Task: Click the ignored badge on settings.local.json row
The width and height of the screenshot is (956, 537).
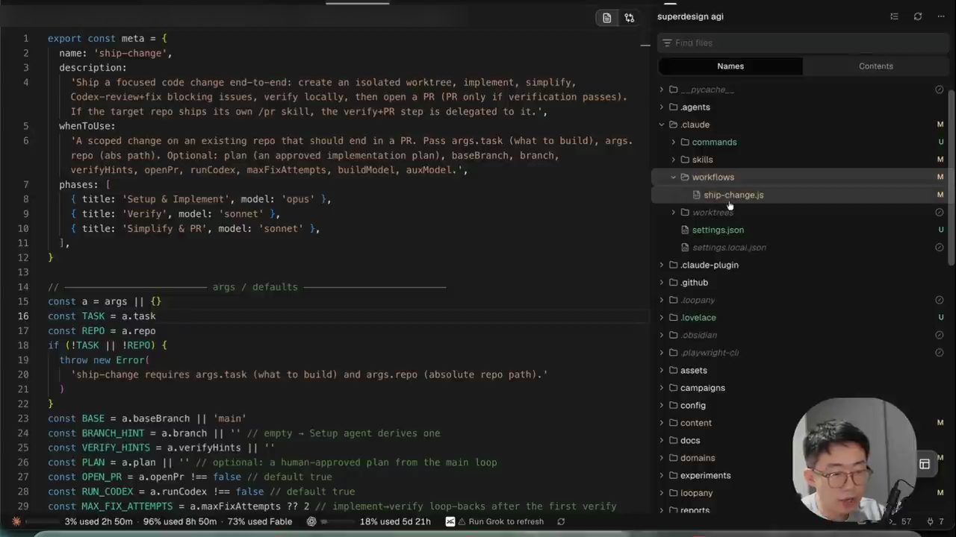Action: click(940, 248)
